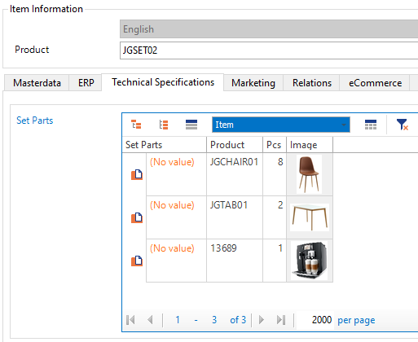This screenshot has width=418, height=342.
Task: Select the chair thumbnail image
Action: [309, 174]
